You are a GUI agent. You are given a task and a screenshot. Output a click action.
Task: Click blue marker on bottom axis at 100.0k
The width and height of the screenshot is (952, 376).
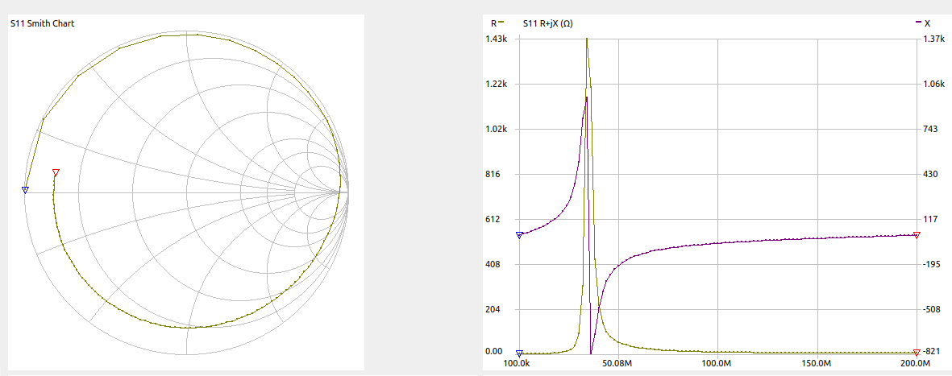tap(519, 353)
